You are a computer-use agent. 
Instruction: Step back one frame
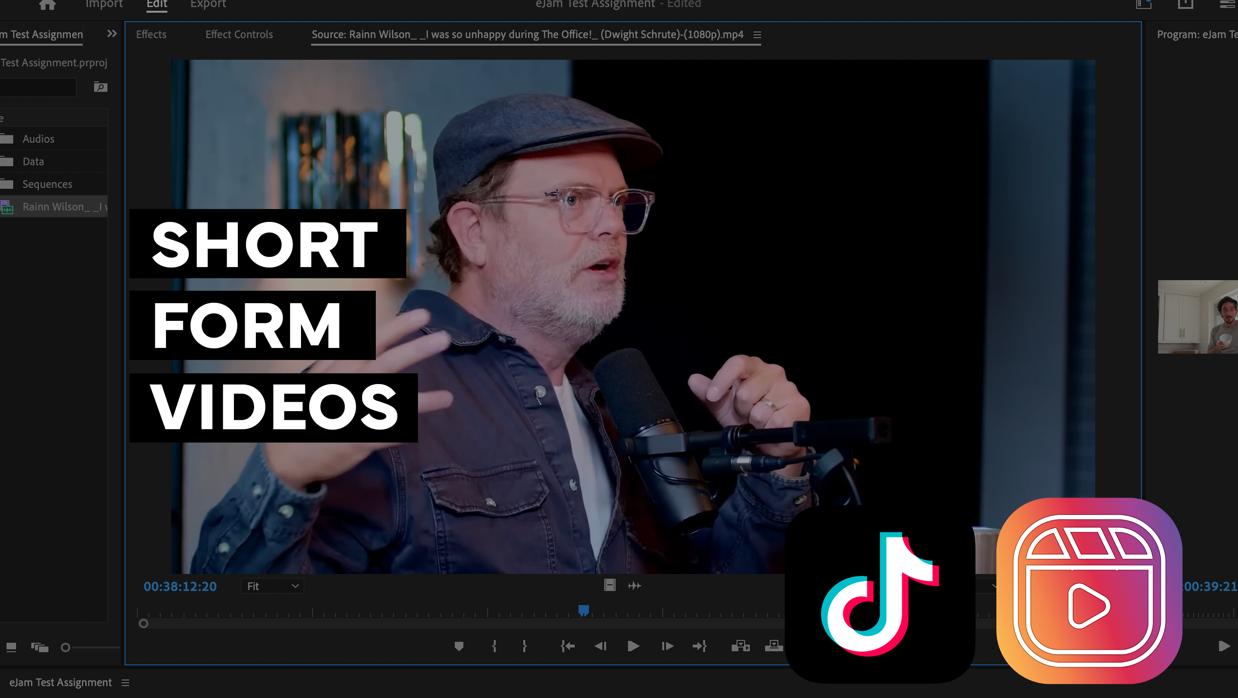click(600, 646)
